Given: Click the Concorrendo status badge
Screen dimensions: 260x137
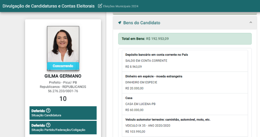Looking at the screenshot, I should (63, 66).
